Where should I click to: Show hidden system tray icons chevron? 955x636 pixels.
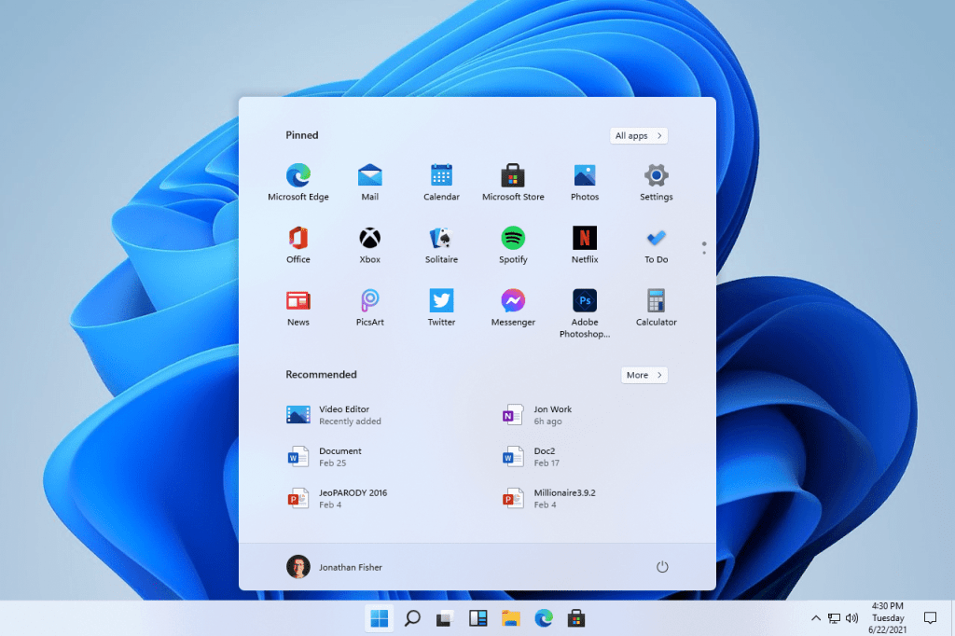816,617
